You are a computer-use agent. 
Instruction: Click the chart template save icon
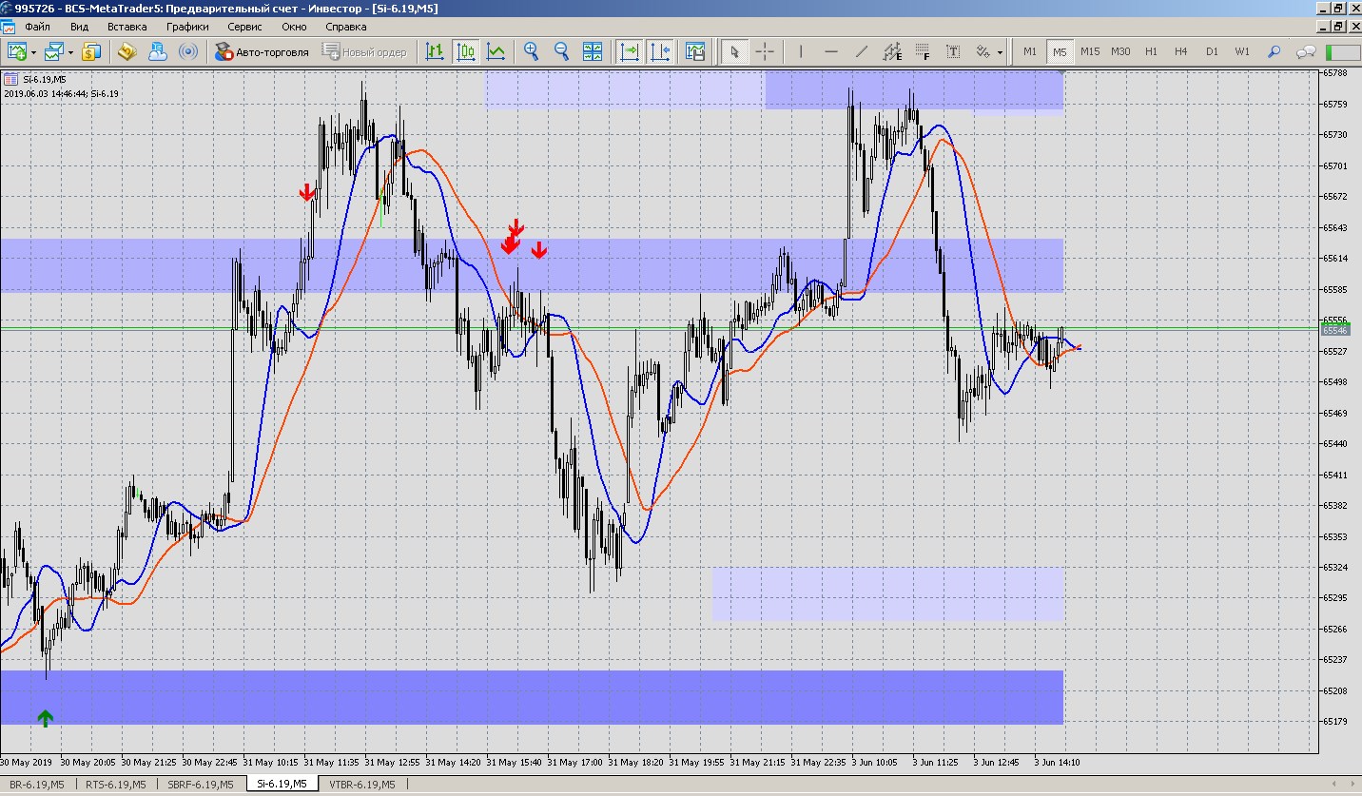click(695, 51)
